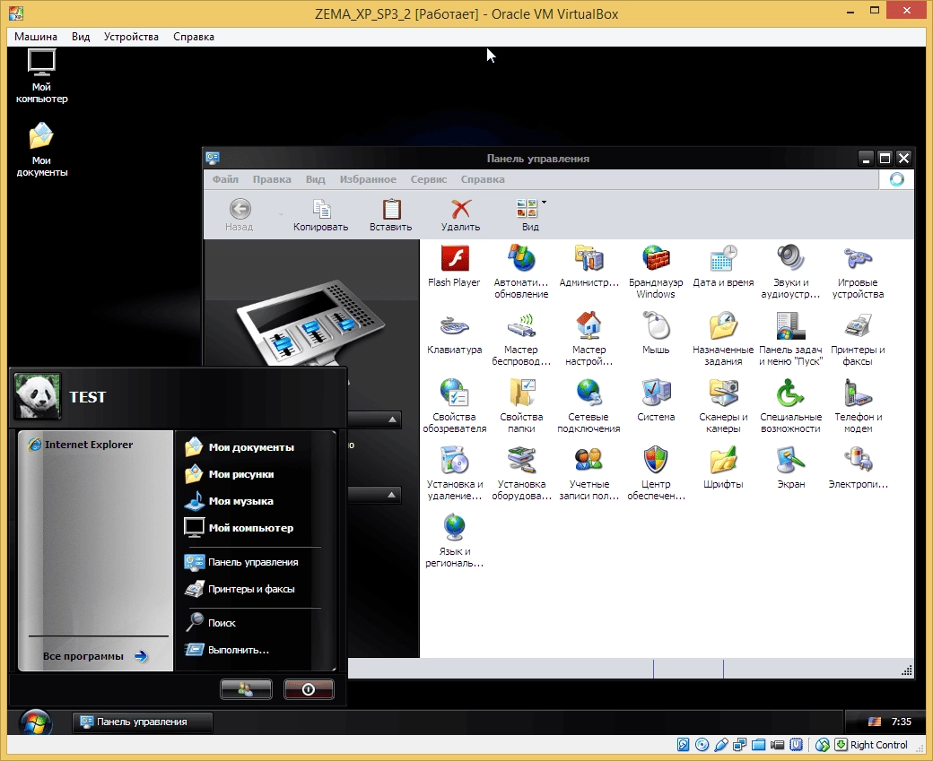Click the Копировать toolbar button
The width and height of the screenshot is (933, 761).
click(x=321, y=214)
